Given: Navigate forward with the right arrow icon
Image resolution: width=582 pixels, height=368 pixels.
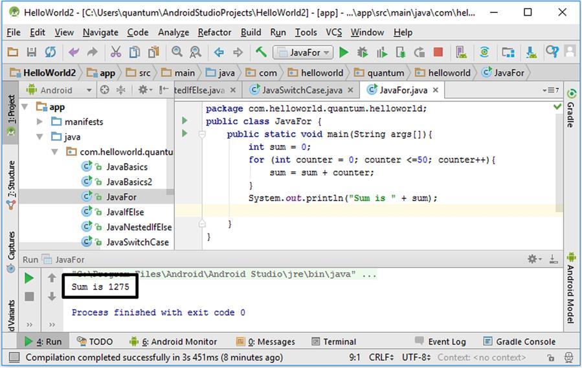Looking at the screenshot, I should pyautogui.click(x=238, y=52).
